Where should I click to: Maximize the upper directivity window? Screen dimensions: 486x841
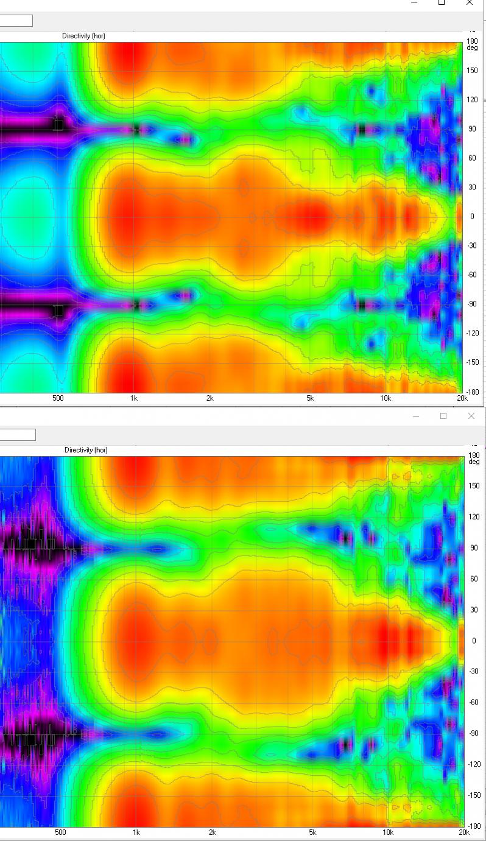coord(442,3)
